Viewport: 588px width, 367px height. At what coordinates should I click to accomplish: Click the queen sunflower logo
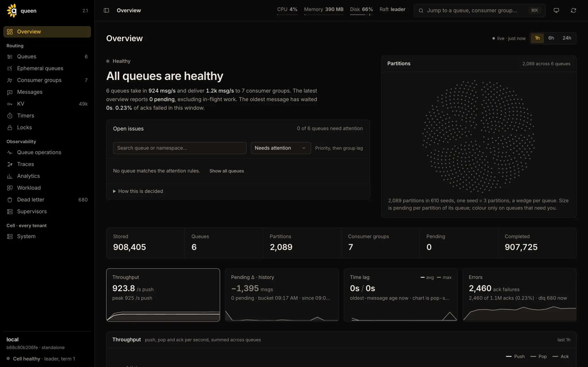(x=12, y=11)
